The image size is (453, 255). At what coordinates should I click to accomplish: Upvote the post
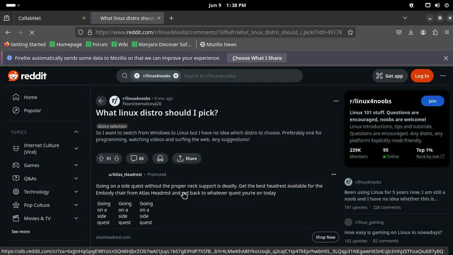click(x=101, y=158)
